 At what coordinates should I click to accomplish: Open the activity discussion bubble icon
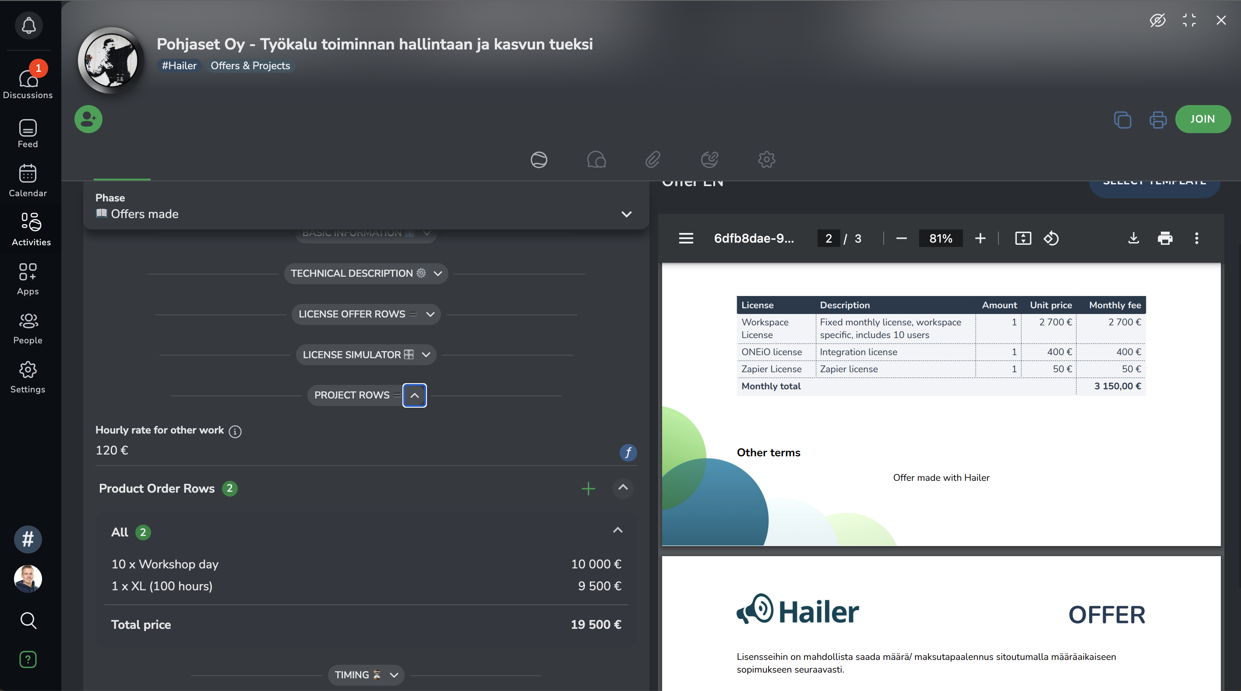coord(596,159)
